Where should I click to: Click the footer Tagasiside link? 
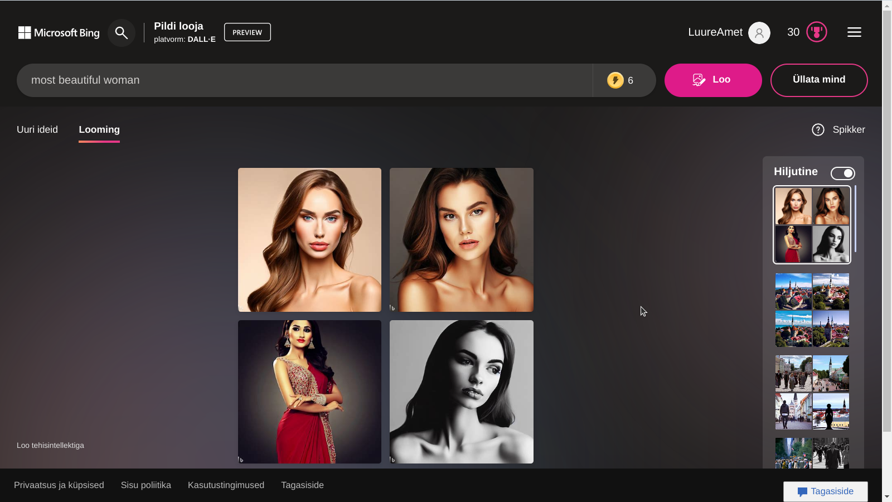302,485
